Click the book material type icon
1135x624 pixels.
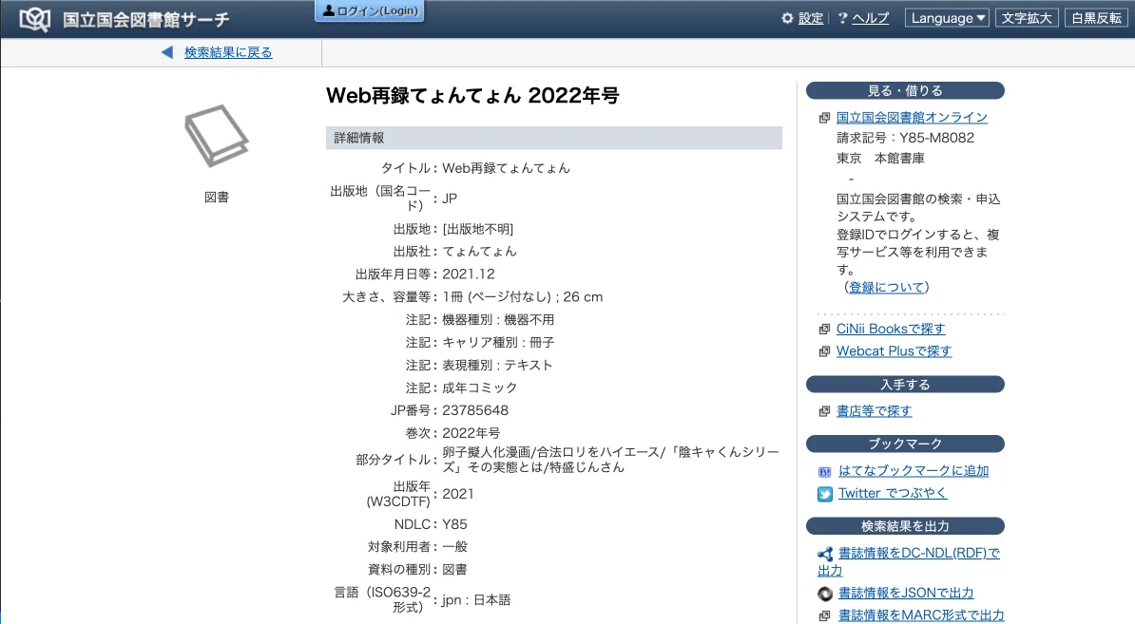click(217, 135)
